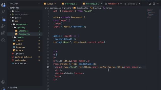This screenshot has width=161, height=90.
Task: Open the Explorer view in activity bar
Action: [x=3, y=4]
